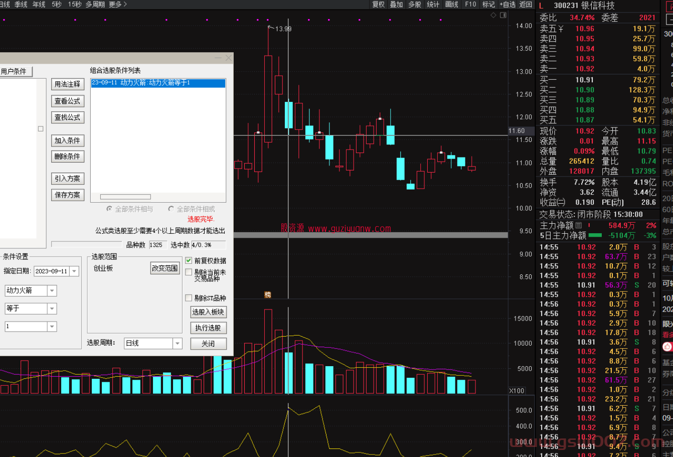Click the L marker beside stock code 300231
This screenshot has height=457, width=673.
tap(541, 6)
